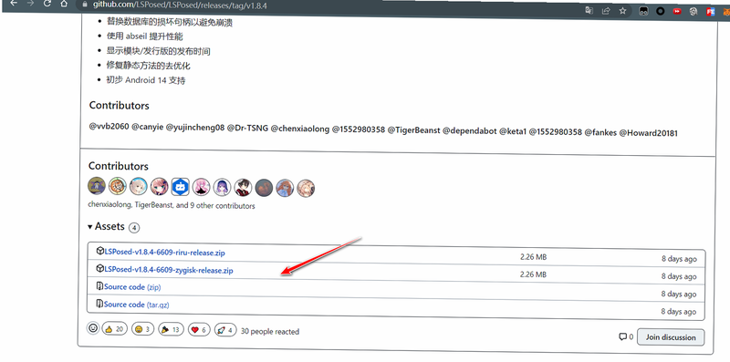This screenshot has width=730, height=362.
Task: Click '30 people reacted' text
Action: [269, 331]
